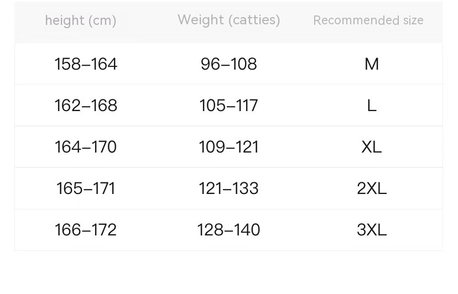Screen dimensions: 458x294
Task: Select the 121–133 weight cell
Action: tap(228, 188)
